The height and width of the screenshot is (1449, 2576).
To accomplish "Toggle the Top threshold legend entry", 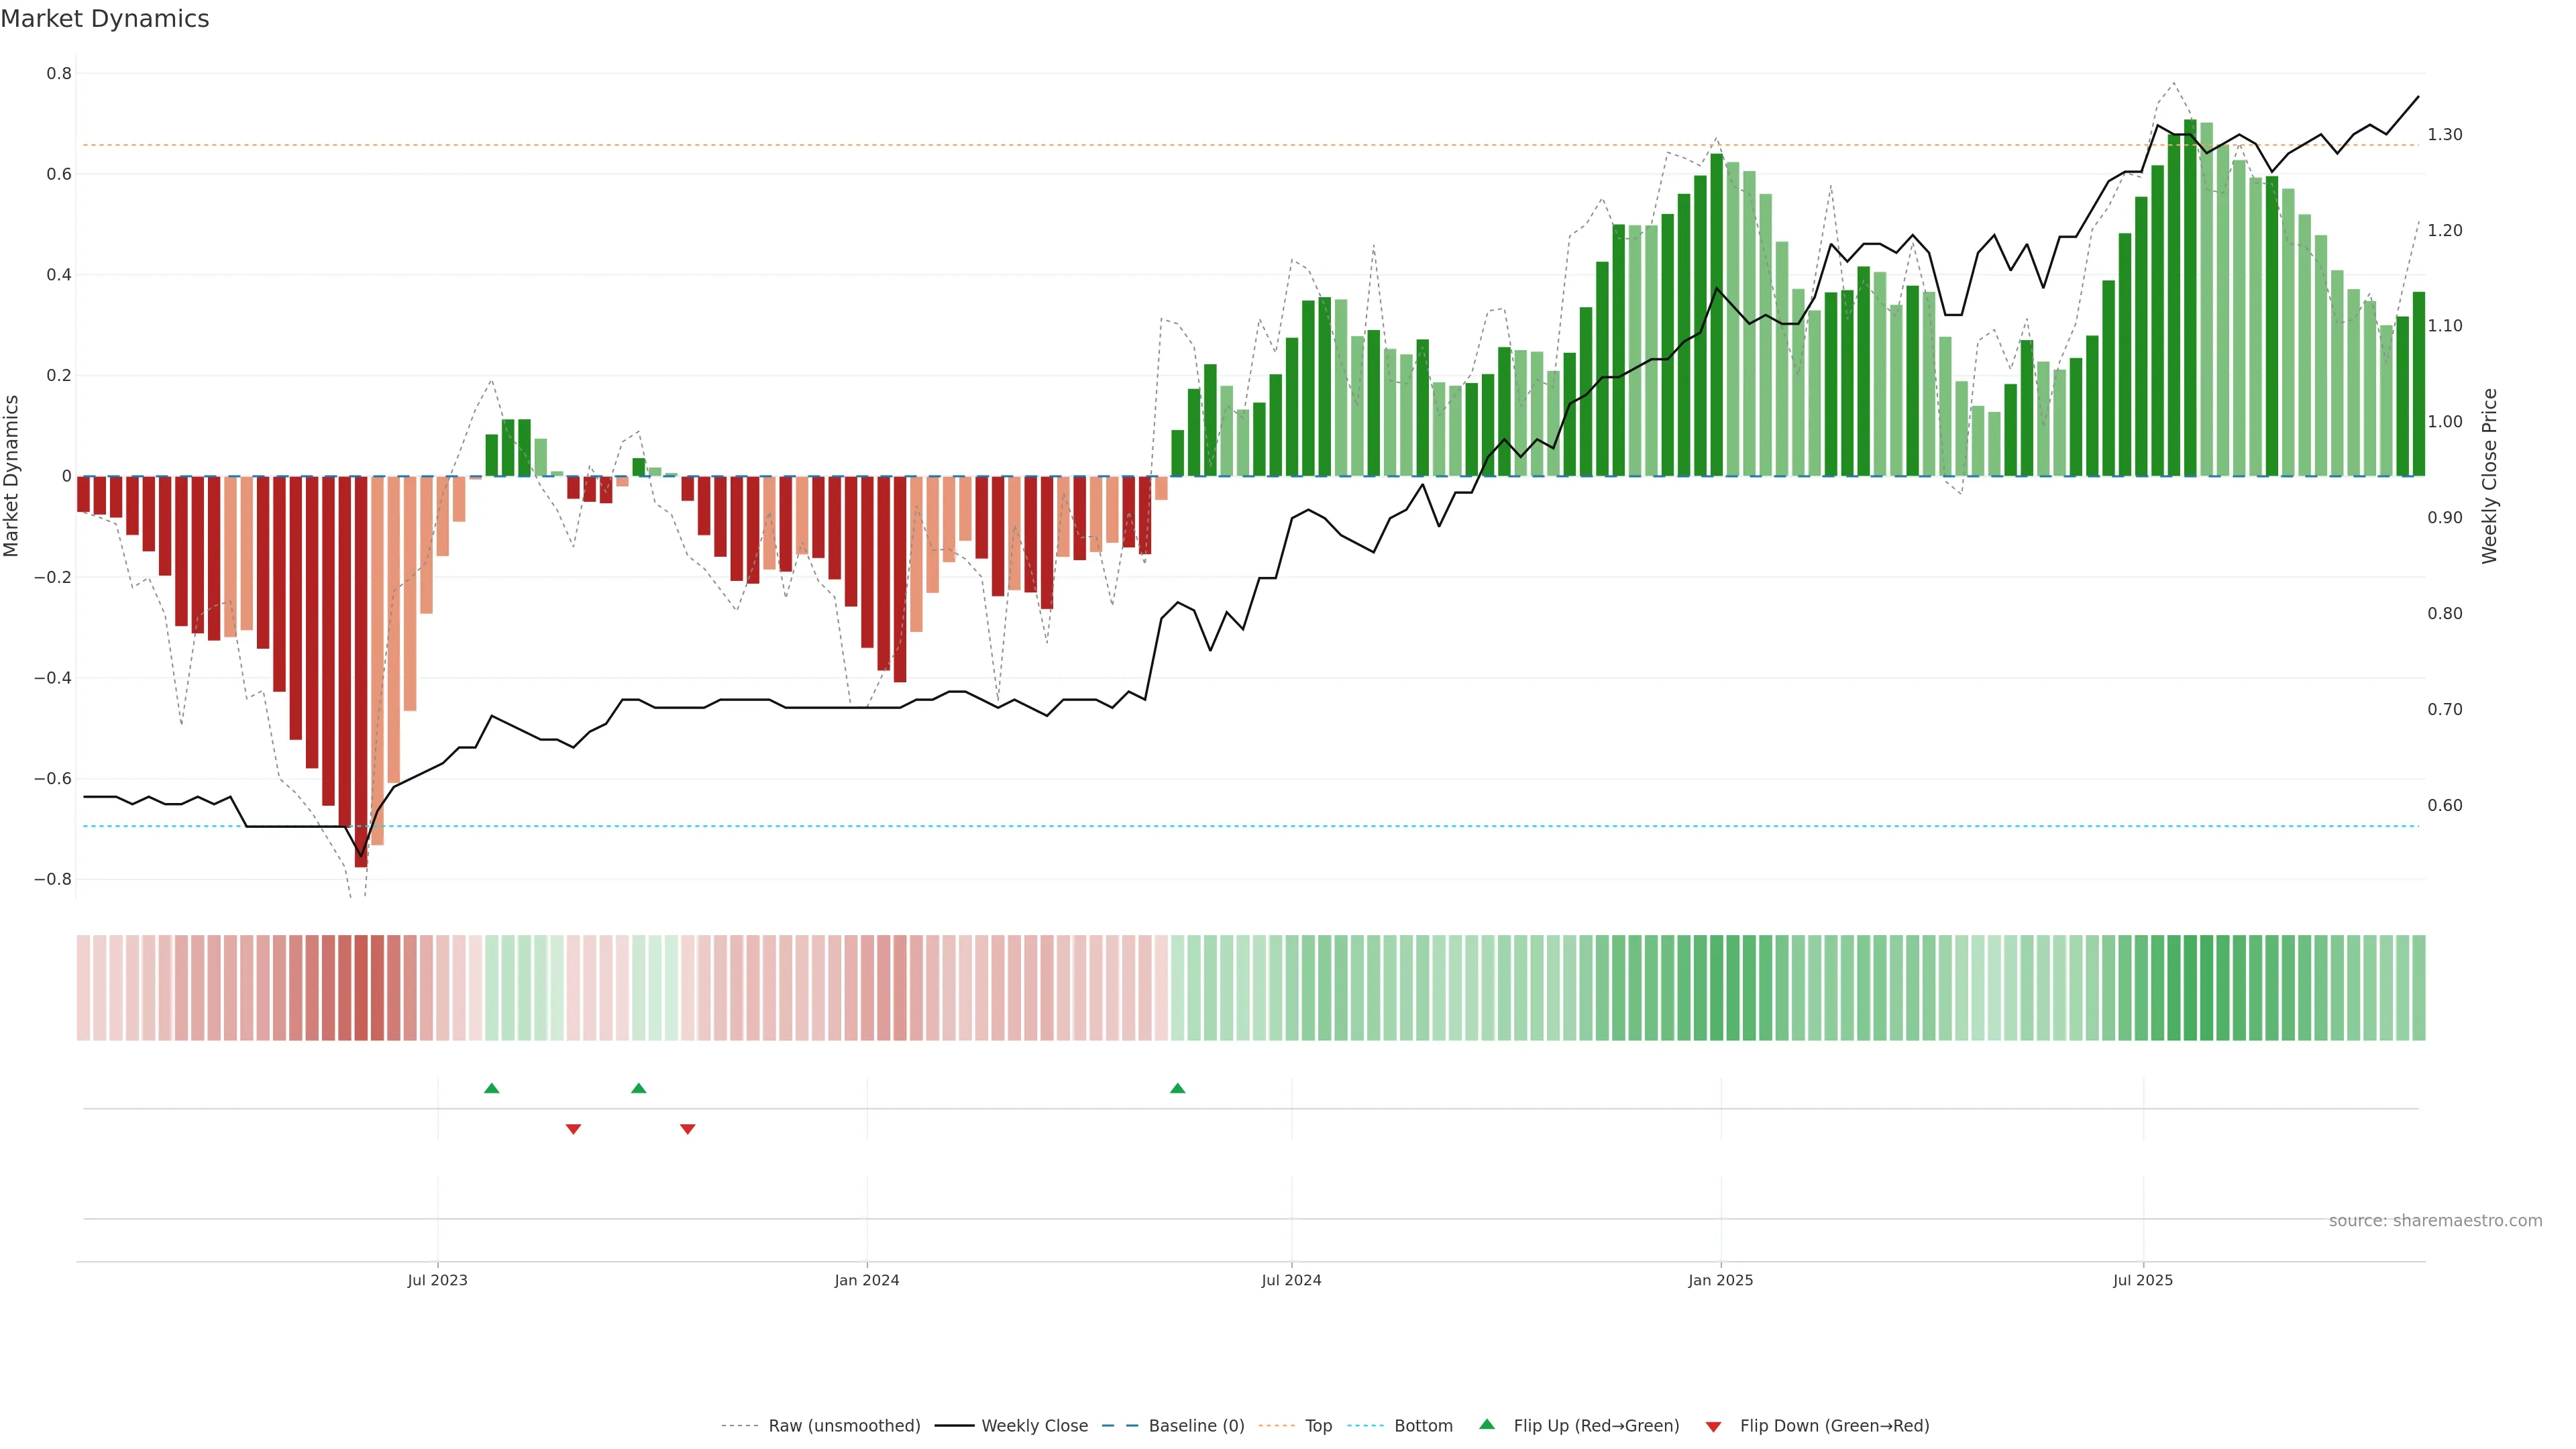I will pos(1318,1426).
